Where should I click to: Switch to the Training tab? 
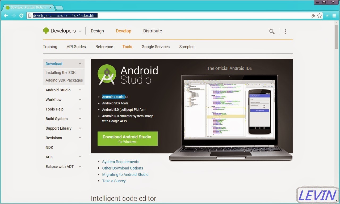tap(50, 47)
